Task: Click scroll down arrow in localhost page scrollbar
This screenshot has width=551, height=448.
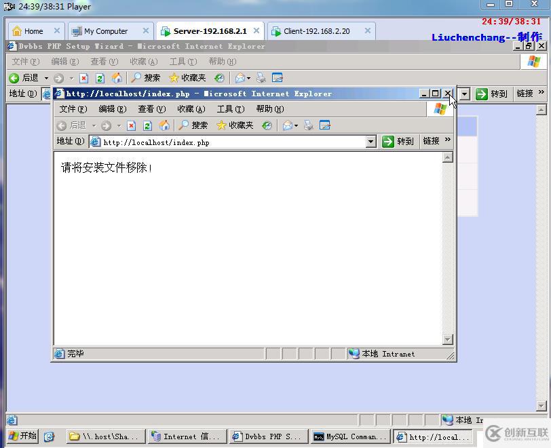Action: tap(447, 340)
